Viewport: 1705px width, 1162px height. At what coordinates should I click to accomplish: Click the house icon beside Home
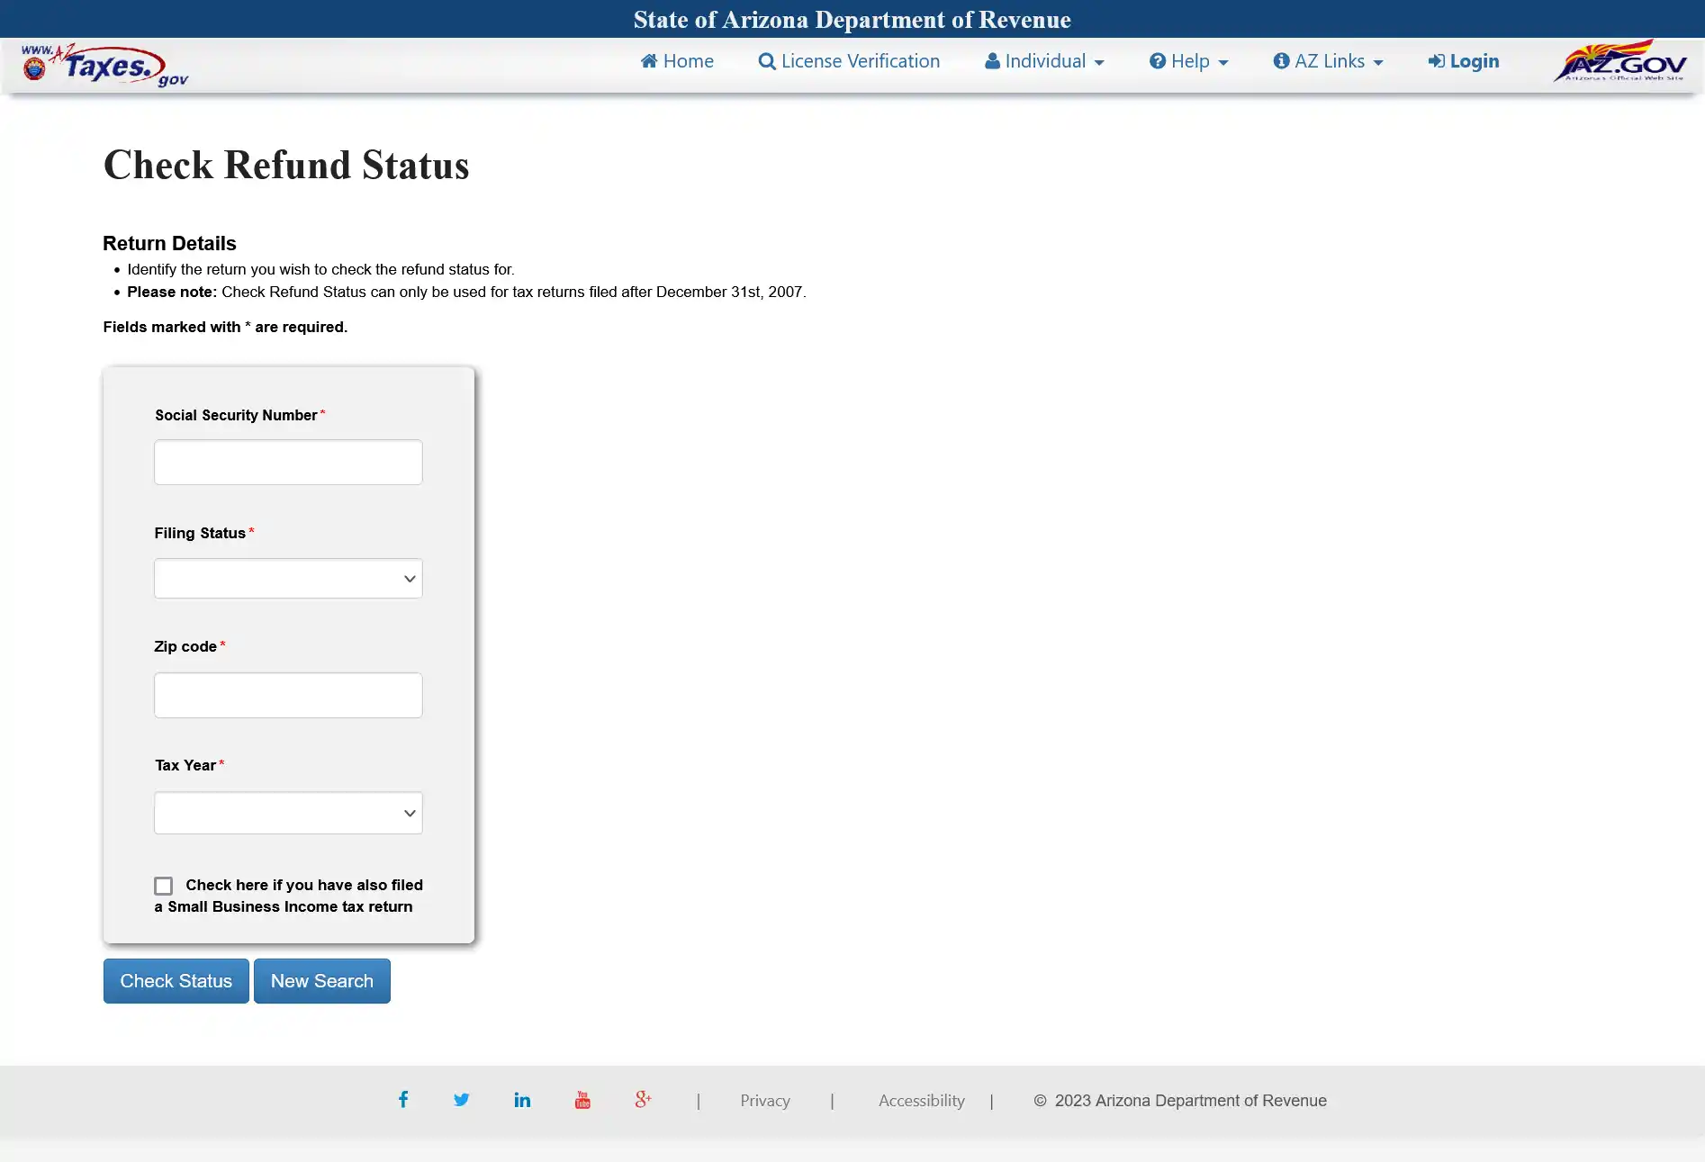649,61
